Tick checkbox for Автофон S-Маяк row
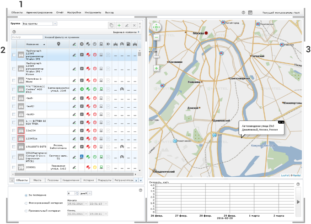This screenshot has width=311, height=224. pos(13,79)
